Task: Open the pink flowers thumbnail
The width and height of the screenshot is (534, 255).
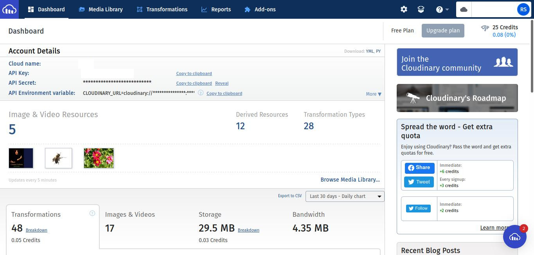Action: tap(99, 158)
